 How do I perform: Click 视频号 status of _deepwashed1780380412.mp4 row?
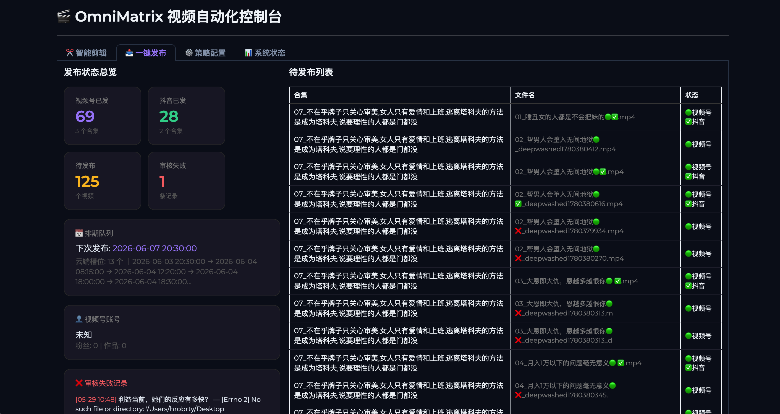(698, 144)
